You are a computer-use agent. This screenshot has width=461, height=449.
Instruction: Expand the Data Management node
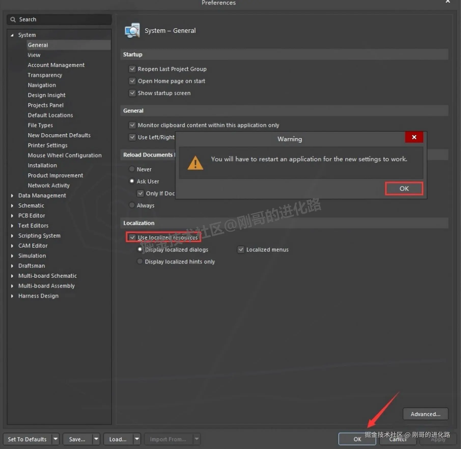pyautogui.click(x=12, y=195)
